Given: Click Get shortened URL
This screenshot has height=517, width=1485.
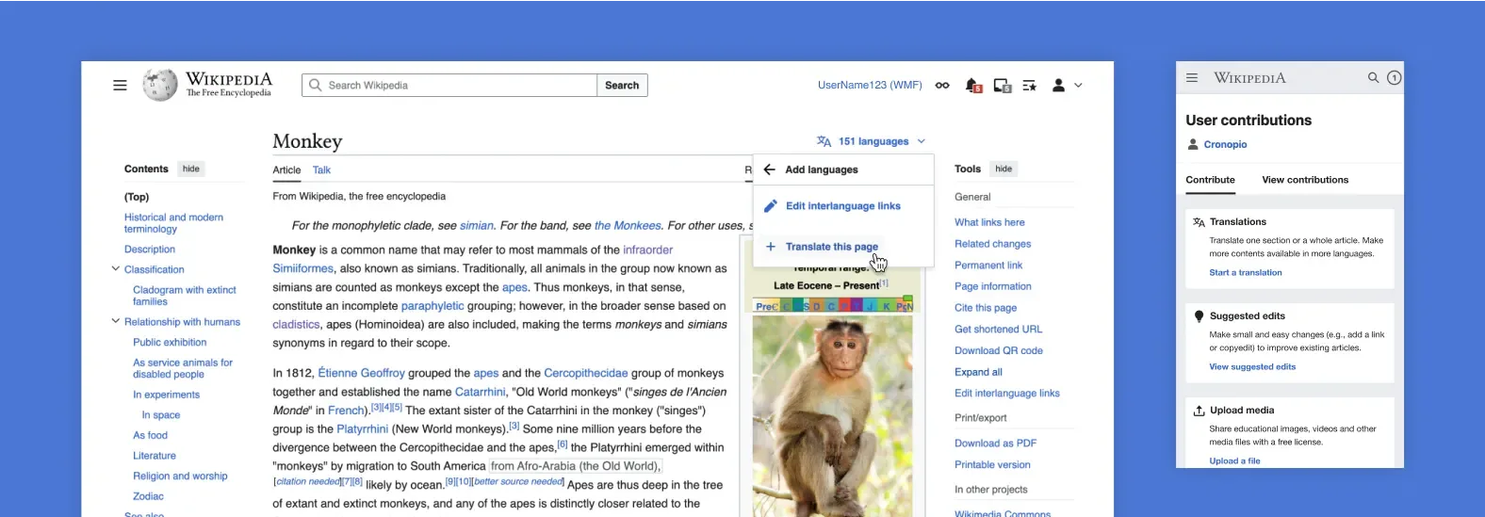Looking at the screenshot, I should click(x=998, y=330).
